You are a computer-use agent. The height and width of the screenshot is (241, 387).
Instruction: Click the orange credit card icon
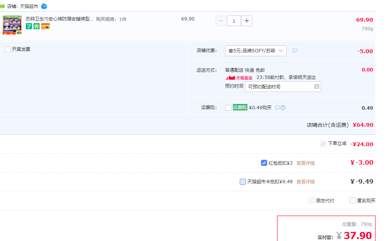point(45,26)
